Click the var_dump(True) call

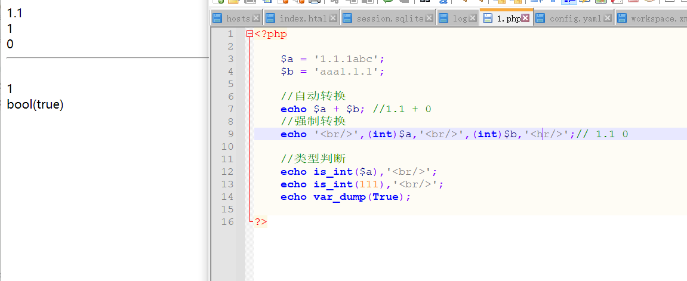359,196
